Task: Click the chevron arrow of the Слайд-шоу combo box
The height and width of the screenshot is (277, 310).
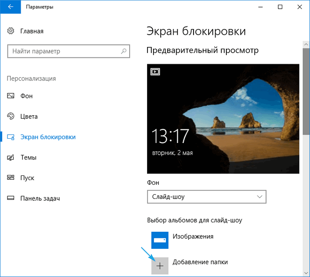Action: coord(259,196)
